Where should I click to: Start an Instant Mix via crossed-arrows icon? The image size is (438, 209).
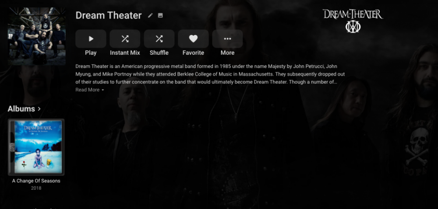(x=125, y=39)
